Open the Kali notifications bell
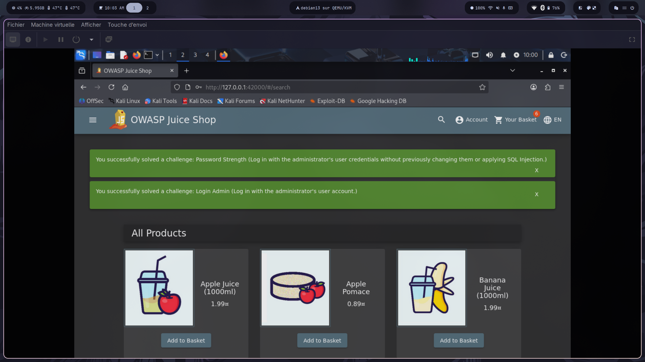 [503, 55]
